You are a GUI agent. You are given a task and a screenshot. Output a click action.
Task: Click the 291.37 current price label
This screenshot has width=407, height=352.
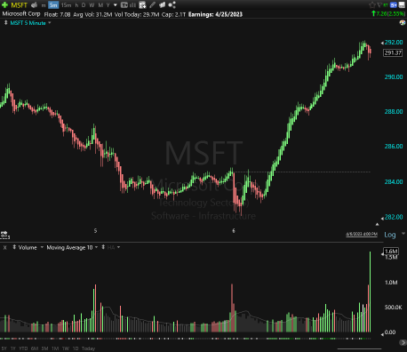(x=393, y=52)
